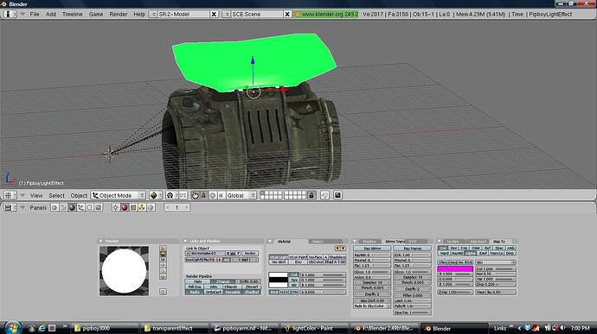
Task: Open the Game menu
Action: coord(96,14)
